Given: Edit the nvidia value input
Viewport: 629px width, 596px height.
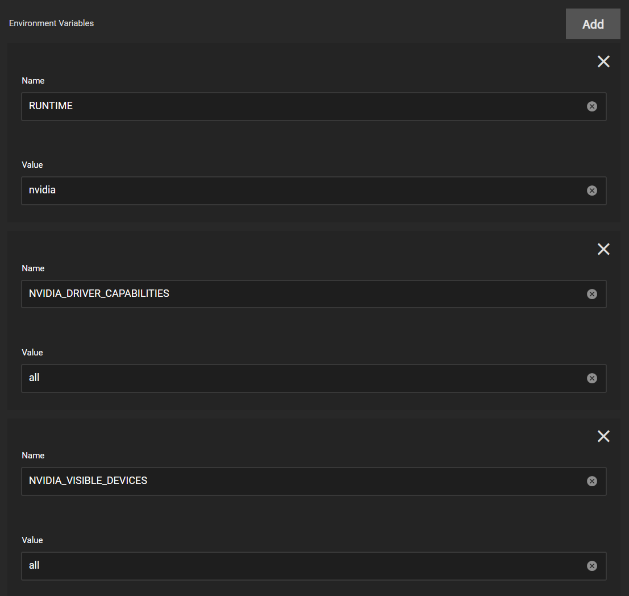Looking at the screenshot, I should click(301, 191).
